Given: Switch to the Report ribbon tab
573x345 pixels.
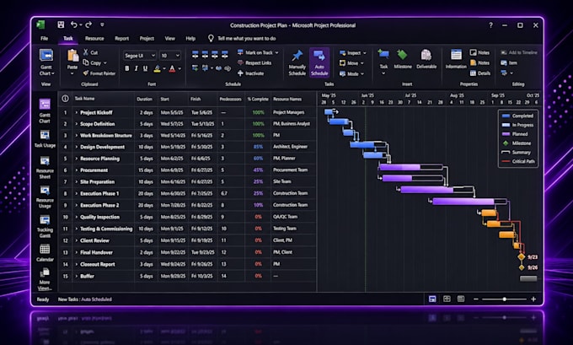Looking at the screenshot, I should (121, 39).
